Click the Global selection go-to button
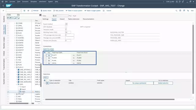 coord(163,83)
